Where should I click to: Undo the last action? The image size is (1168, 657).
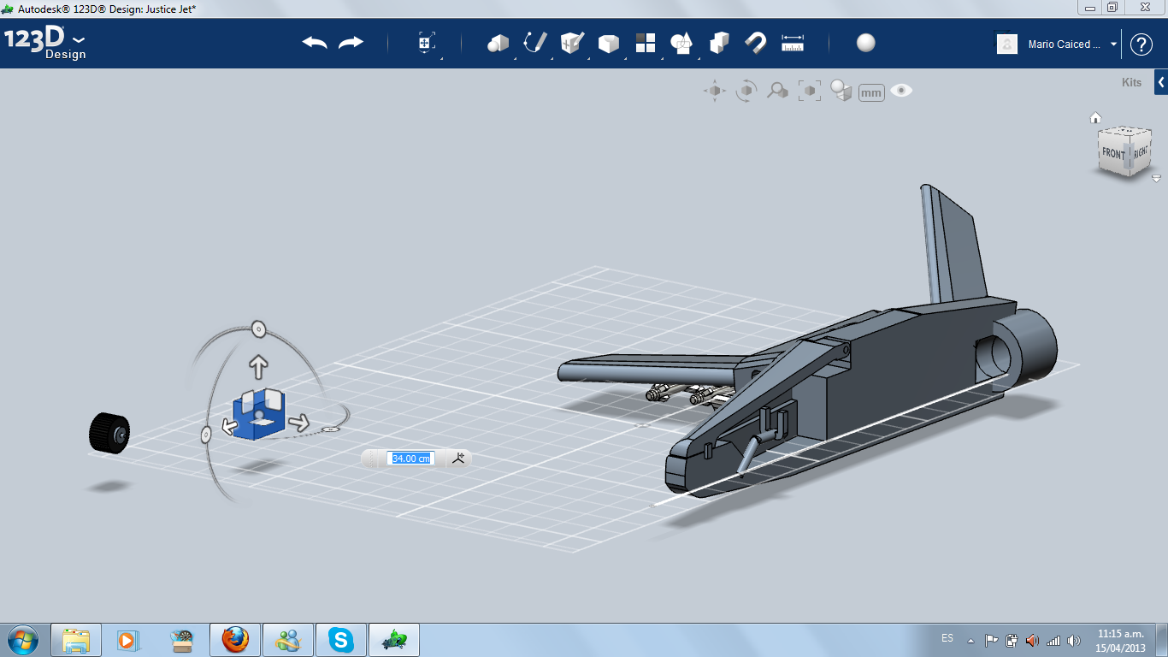pyautogui.click(x=315, y=43)
